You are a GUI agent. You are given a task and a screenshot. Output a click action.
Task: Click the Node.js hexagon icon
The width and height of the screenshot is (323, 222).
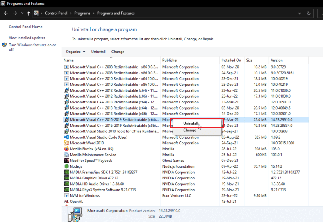tap(66, 166)
